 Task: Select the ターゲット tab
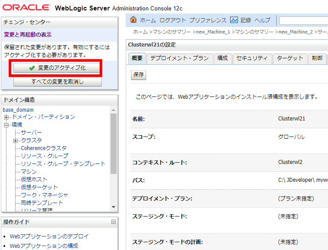(x=290, y=58)
